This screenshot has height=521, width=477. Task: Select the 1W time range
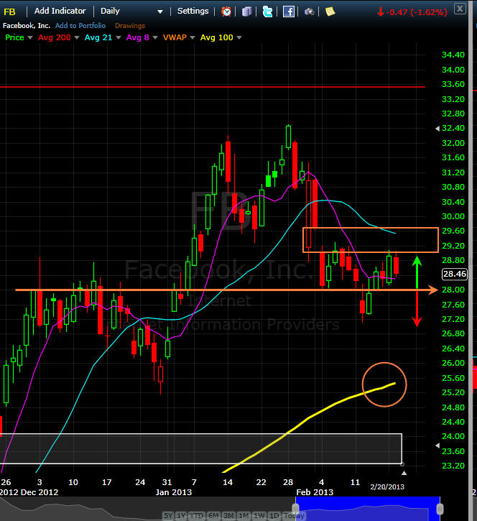coord(259,516)
